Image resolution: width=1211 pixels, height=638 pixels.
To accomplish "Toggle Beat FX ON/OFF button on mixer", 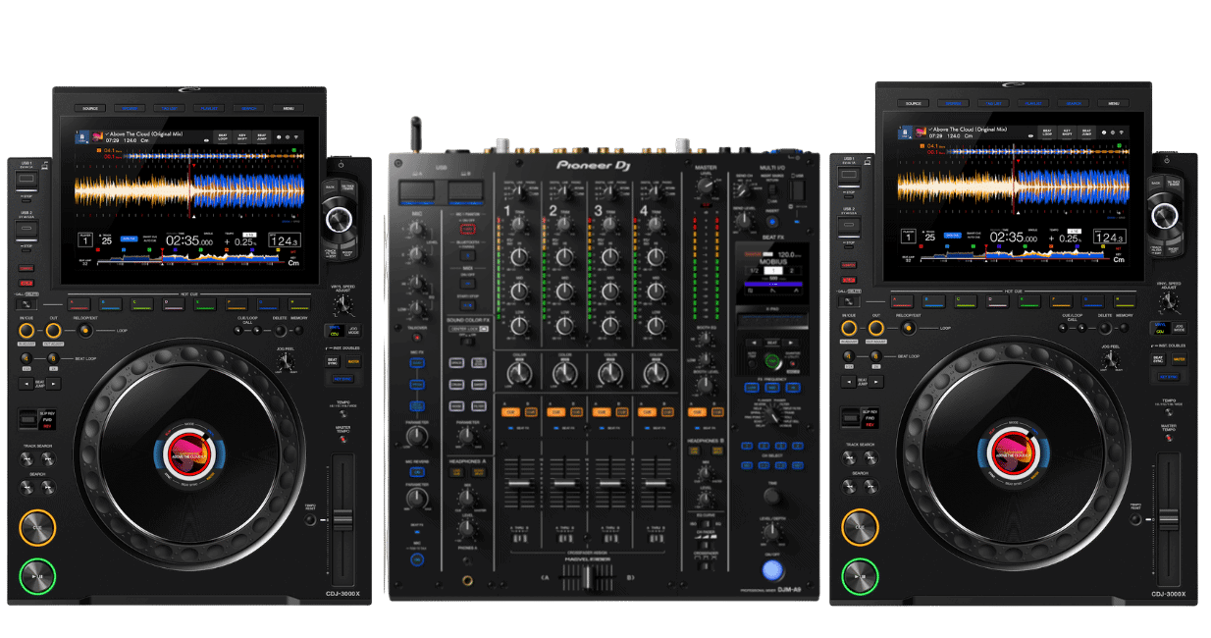I will (x=774, y=570).
